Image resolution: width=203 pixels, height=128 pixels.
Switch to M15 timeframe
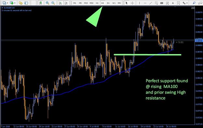pyautogui.click(x=86, y=3)
